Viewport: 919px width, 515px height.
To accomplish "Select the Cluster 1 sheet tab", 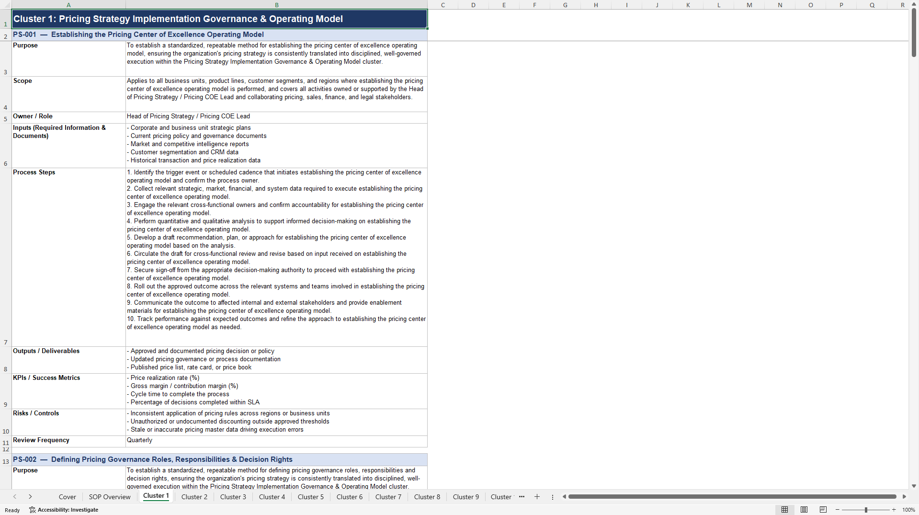I will [156, 496].
